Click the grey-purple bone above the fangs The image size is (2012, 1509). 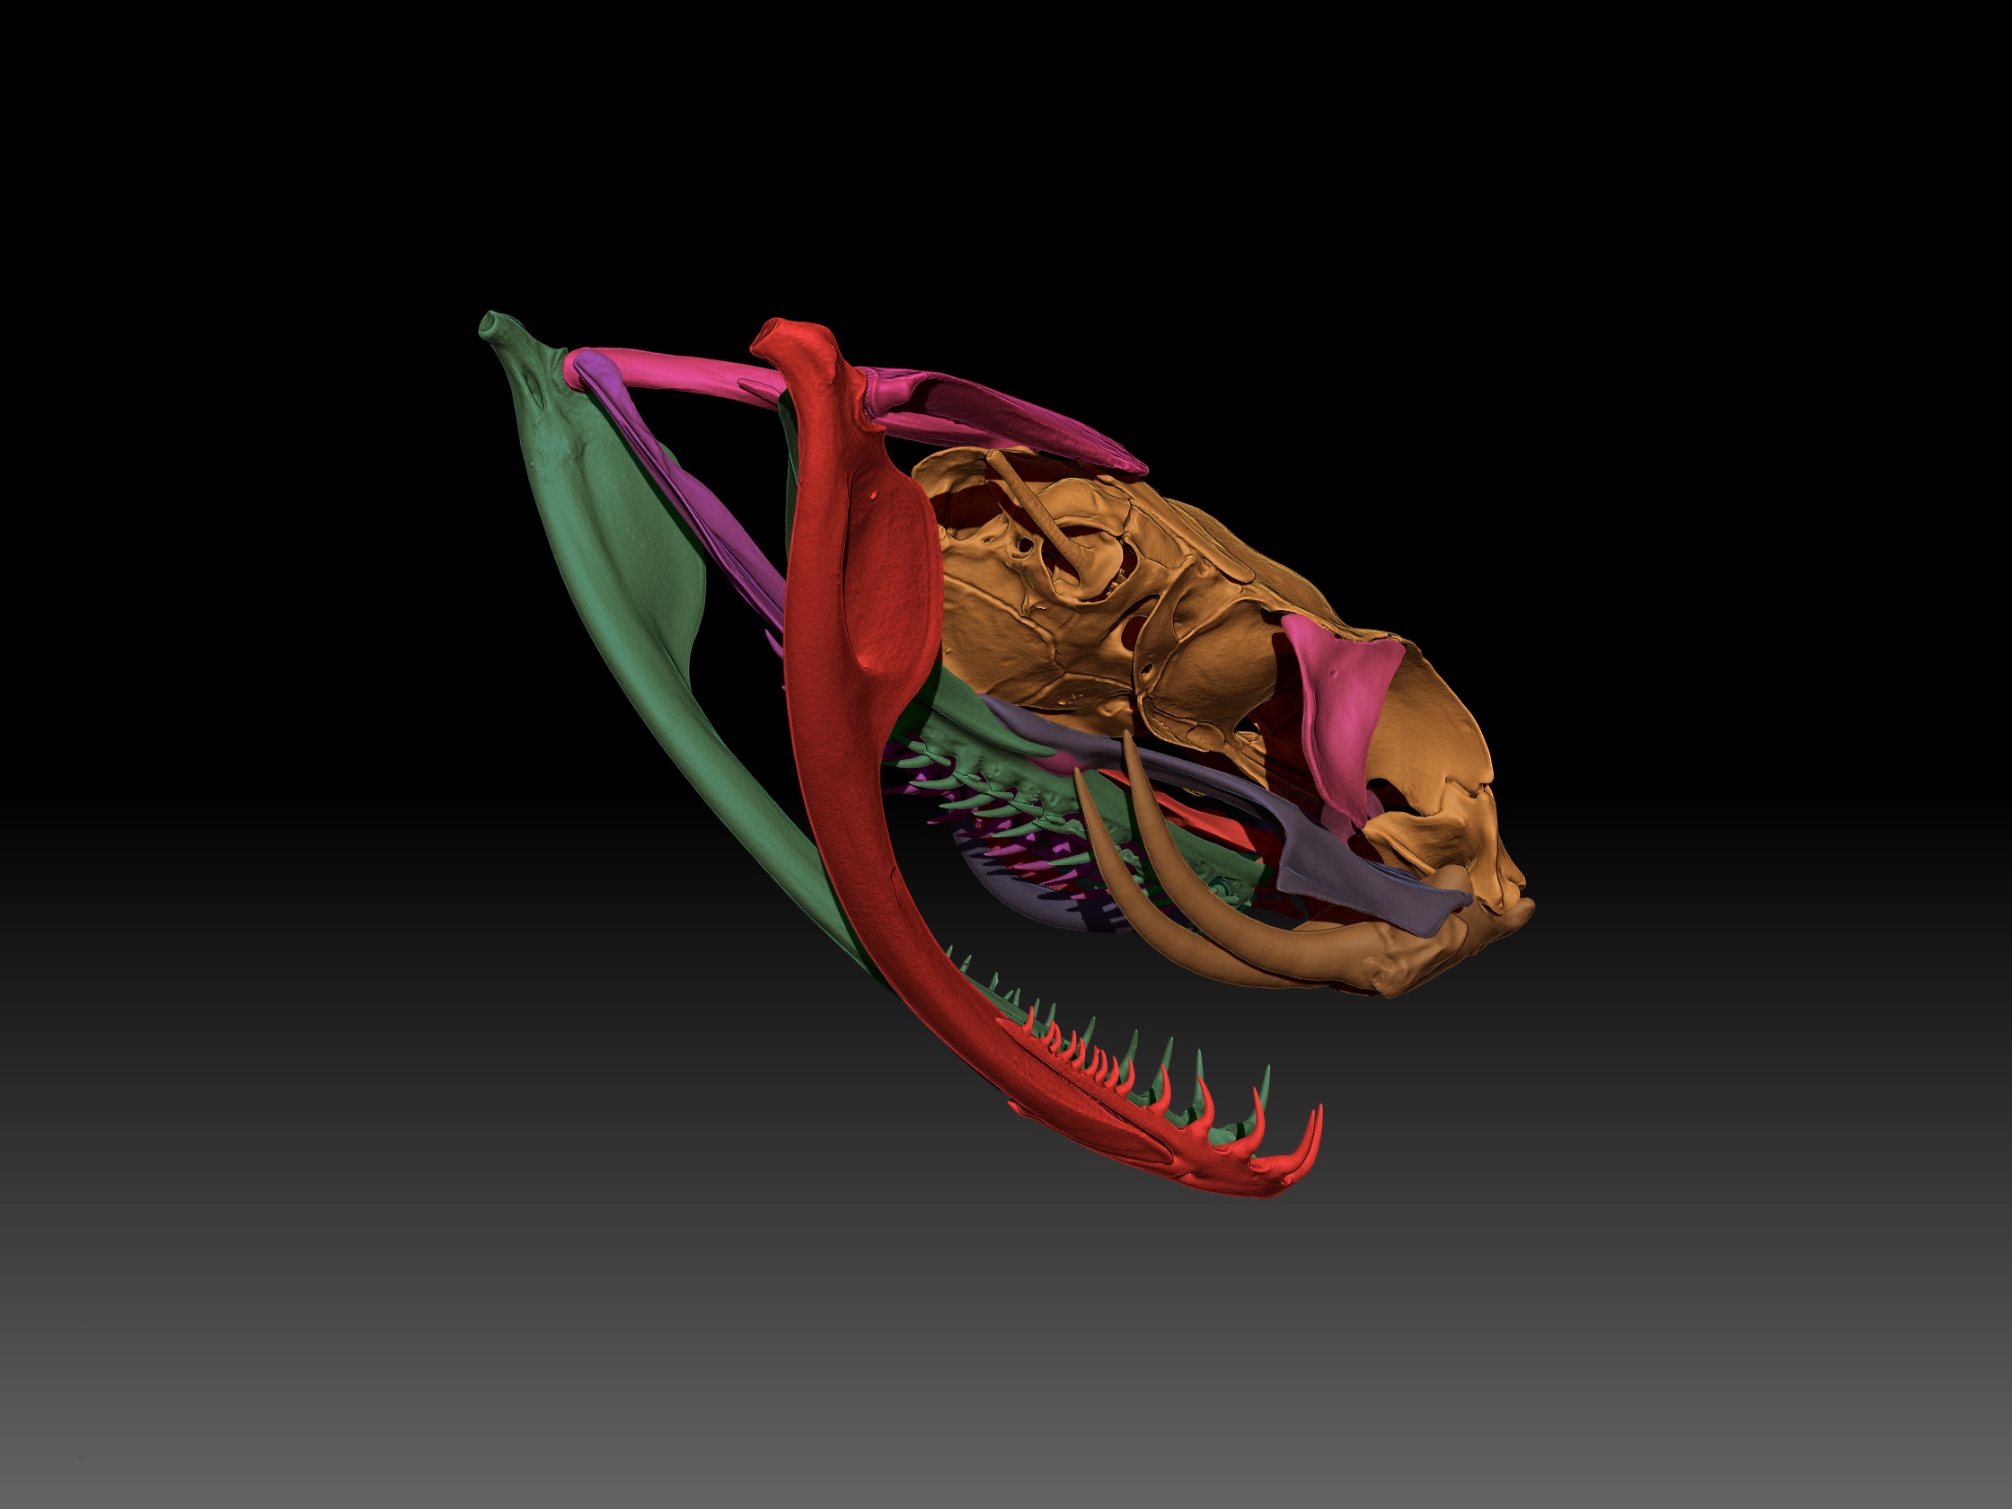[x=1337, y=864]
